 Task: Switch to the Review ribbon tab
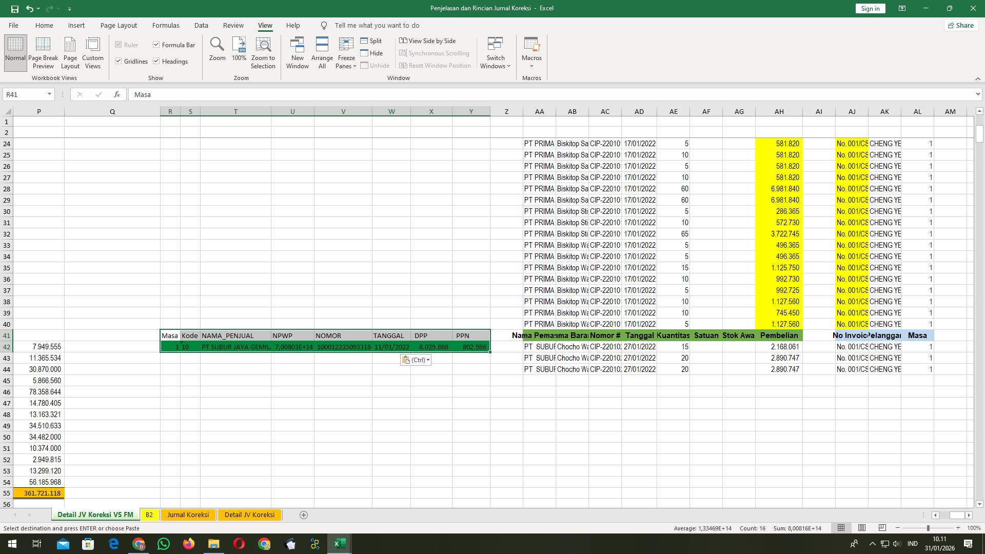[x=233, y=25]
